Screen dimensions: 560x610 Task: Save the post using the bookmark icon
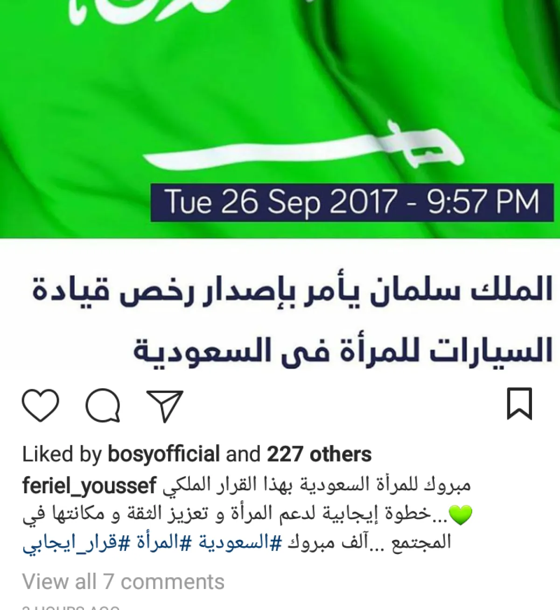tap(519, 404)
